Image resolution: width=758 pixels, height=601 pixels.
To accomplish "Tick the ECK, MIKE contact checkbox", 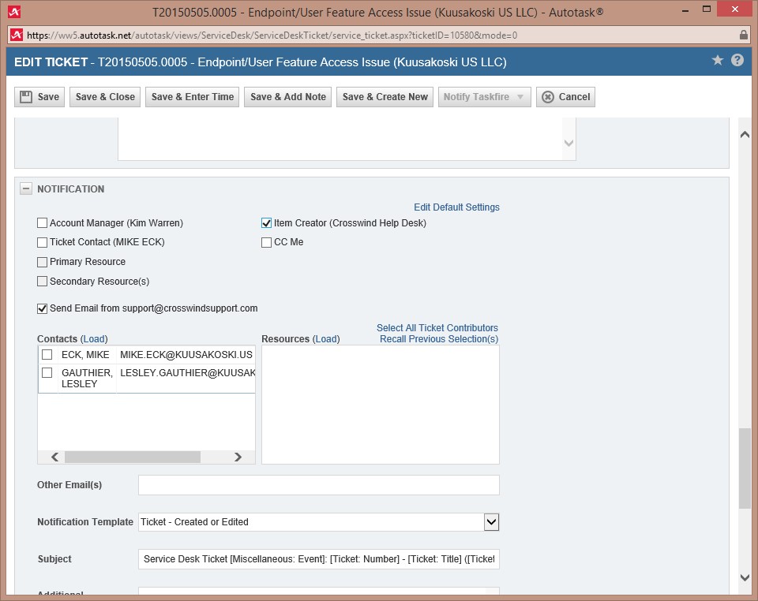I will point(47,355).
